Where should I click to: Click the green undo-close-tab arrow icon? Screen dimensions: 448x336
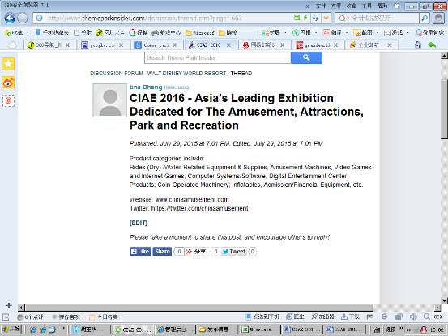[x=432, y=45]
